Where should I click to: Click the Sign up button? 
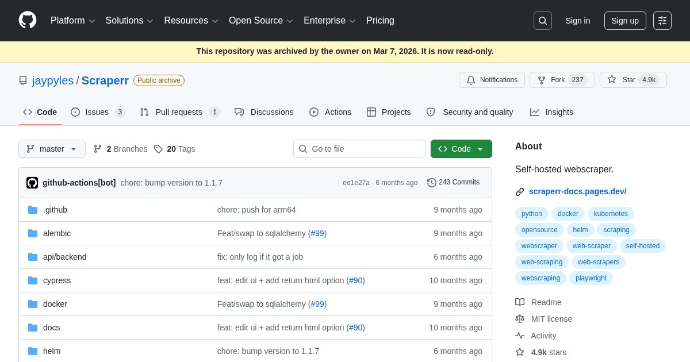pyautogui.click(x=625, y=21)
